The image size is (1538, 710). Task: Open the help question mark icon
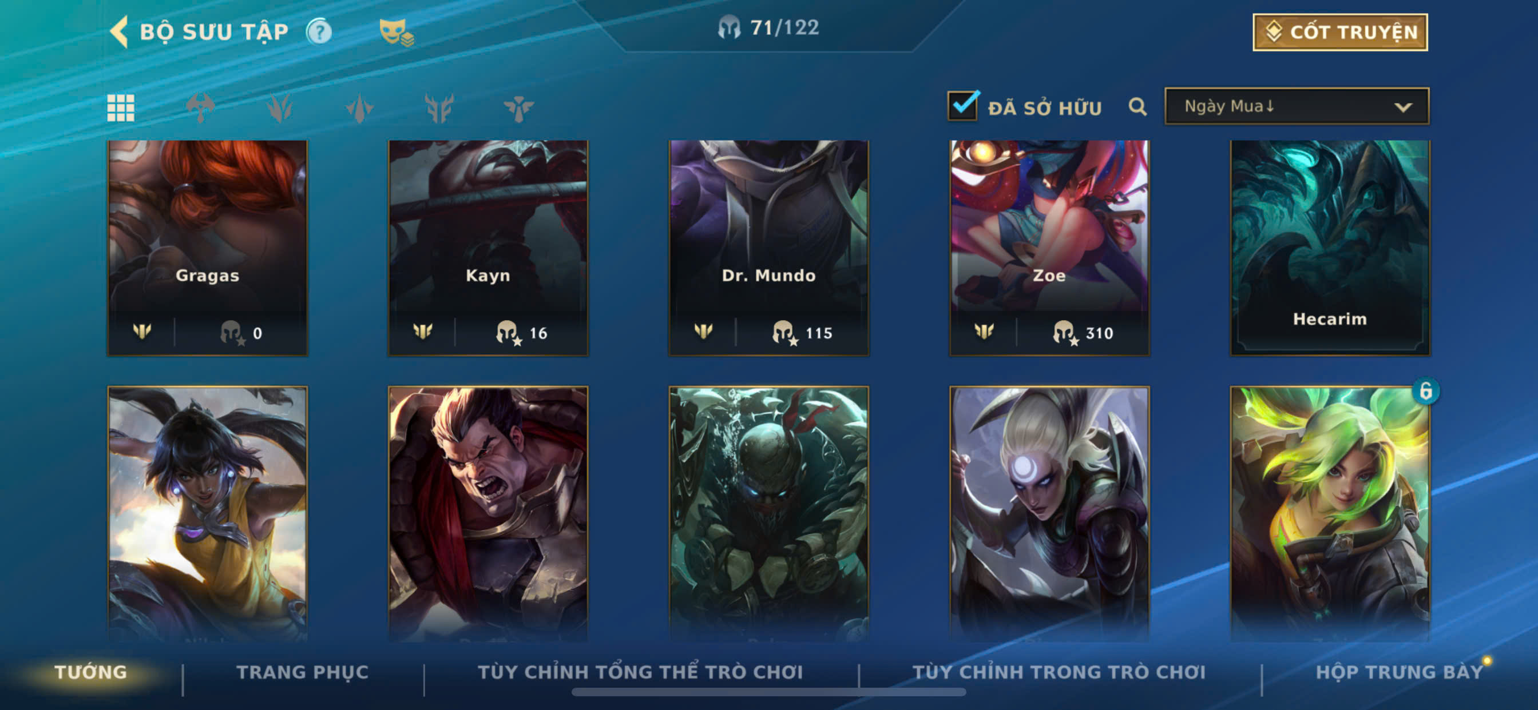[319, 31]
